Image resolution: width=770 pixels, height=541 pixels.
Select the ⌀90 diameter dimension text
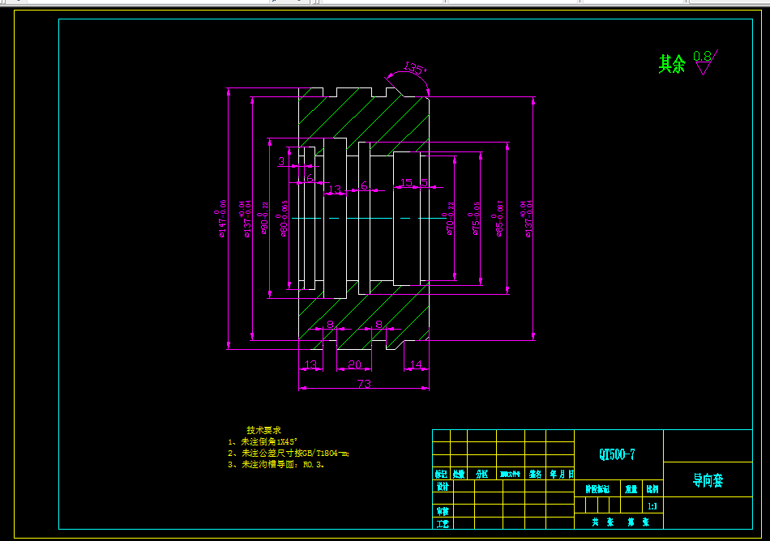[x=263, y=219]
